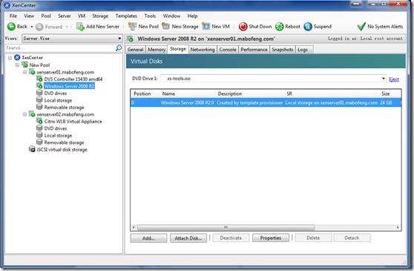Switch to the Console tab

pos(228,50)
